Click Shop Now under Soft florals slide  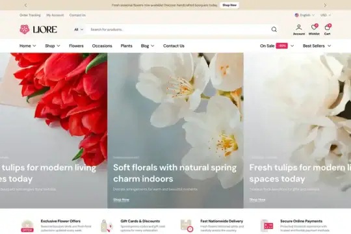pyautogui.click(x=121, y=200)
